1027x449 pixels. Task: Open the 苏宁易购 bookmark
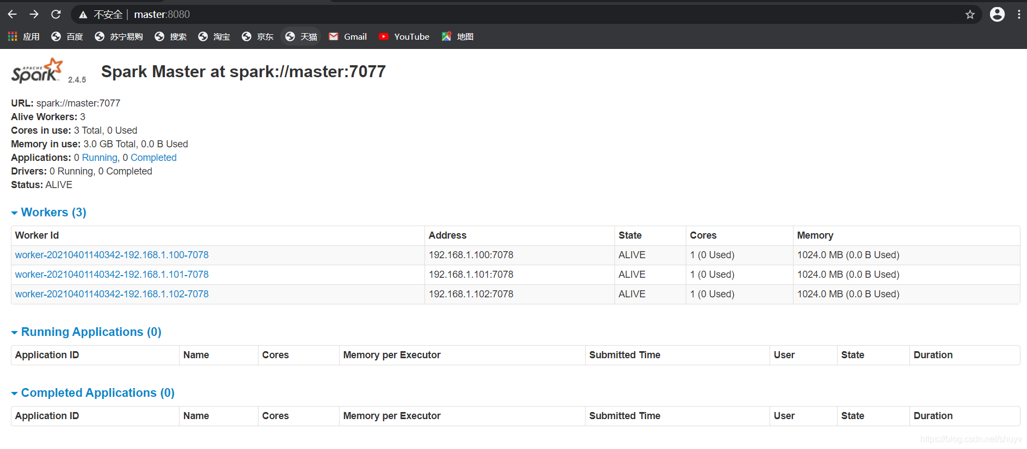point(119,36)
